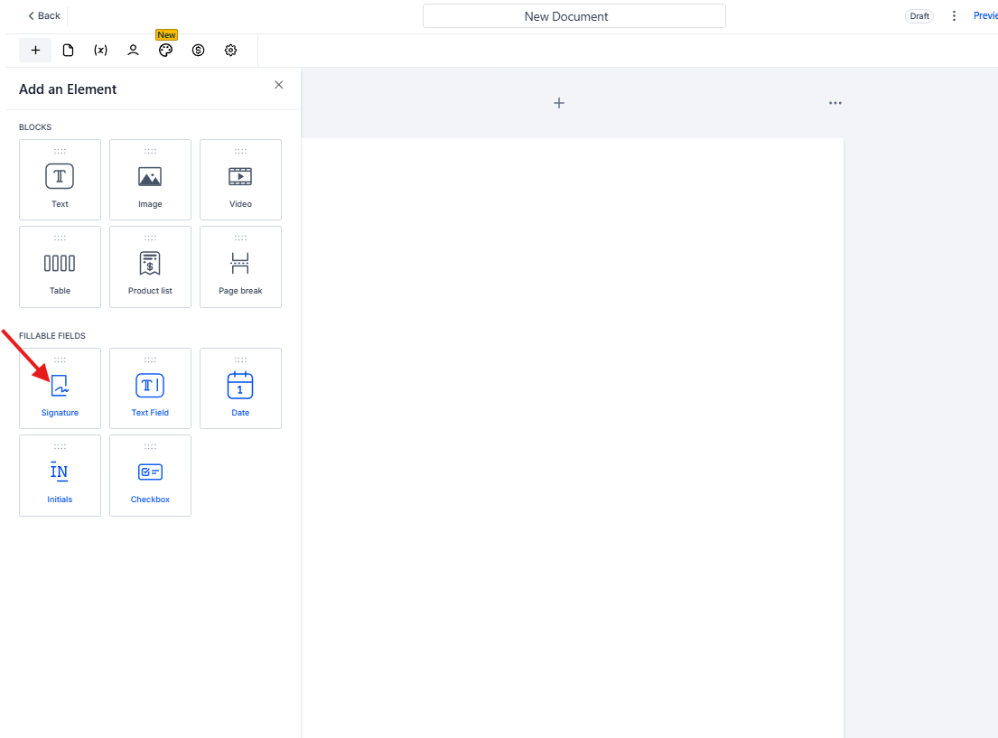Close the Add an Element panel
This screenshot has width=998, height=738.
(278, 85)
